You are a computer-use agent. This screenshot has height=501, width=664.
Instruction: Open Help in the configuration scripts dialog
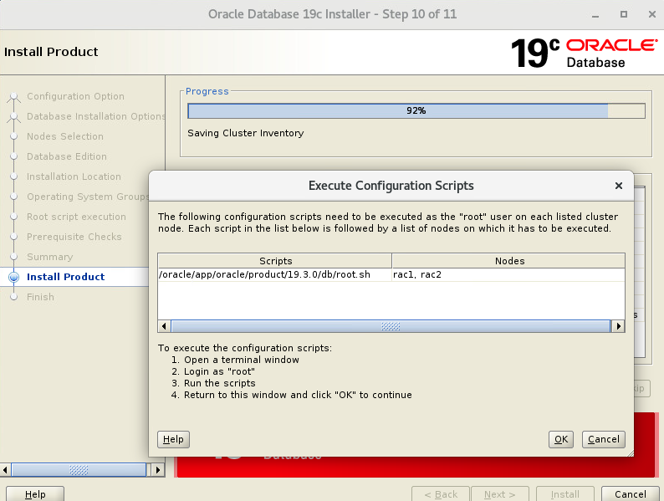click(x=173, y=439)
